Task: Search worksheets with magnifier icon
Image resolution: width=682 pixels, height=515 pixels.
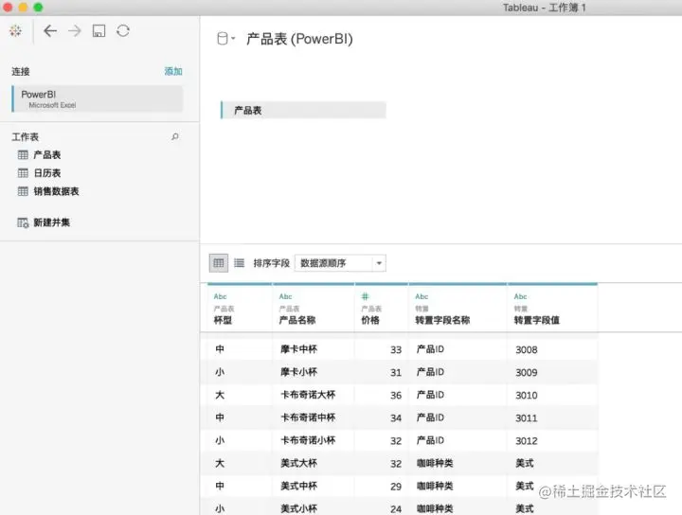Action: [x=175, y=137]
